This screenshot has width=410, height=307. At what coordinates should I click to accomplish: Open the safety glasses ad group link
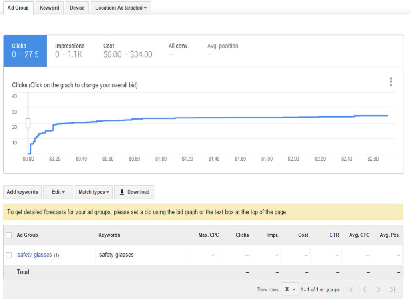click(34, 255)
